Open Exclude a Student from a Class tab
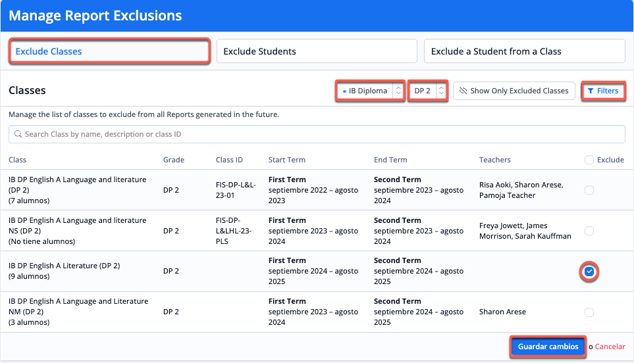634x363 pixels. point(524,51)
